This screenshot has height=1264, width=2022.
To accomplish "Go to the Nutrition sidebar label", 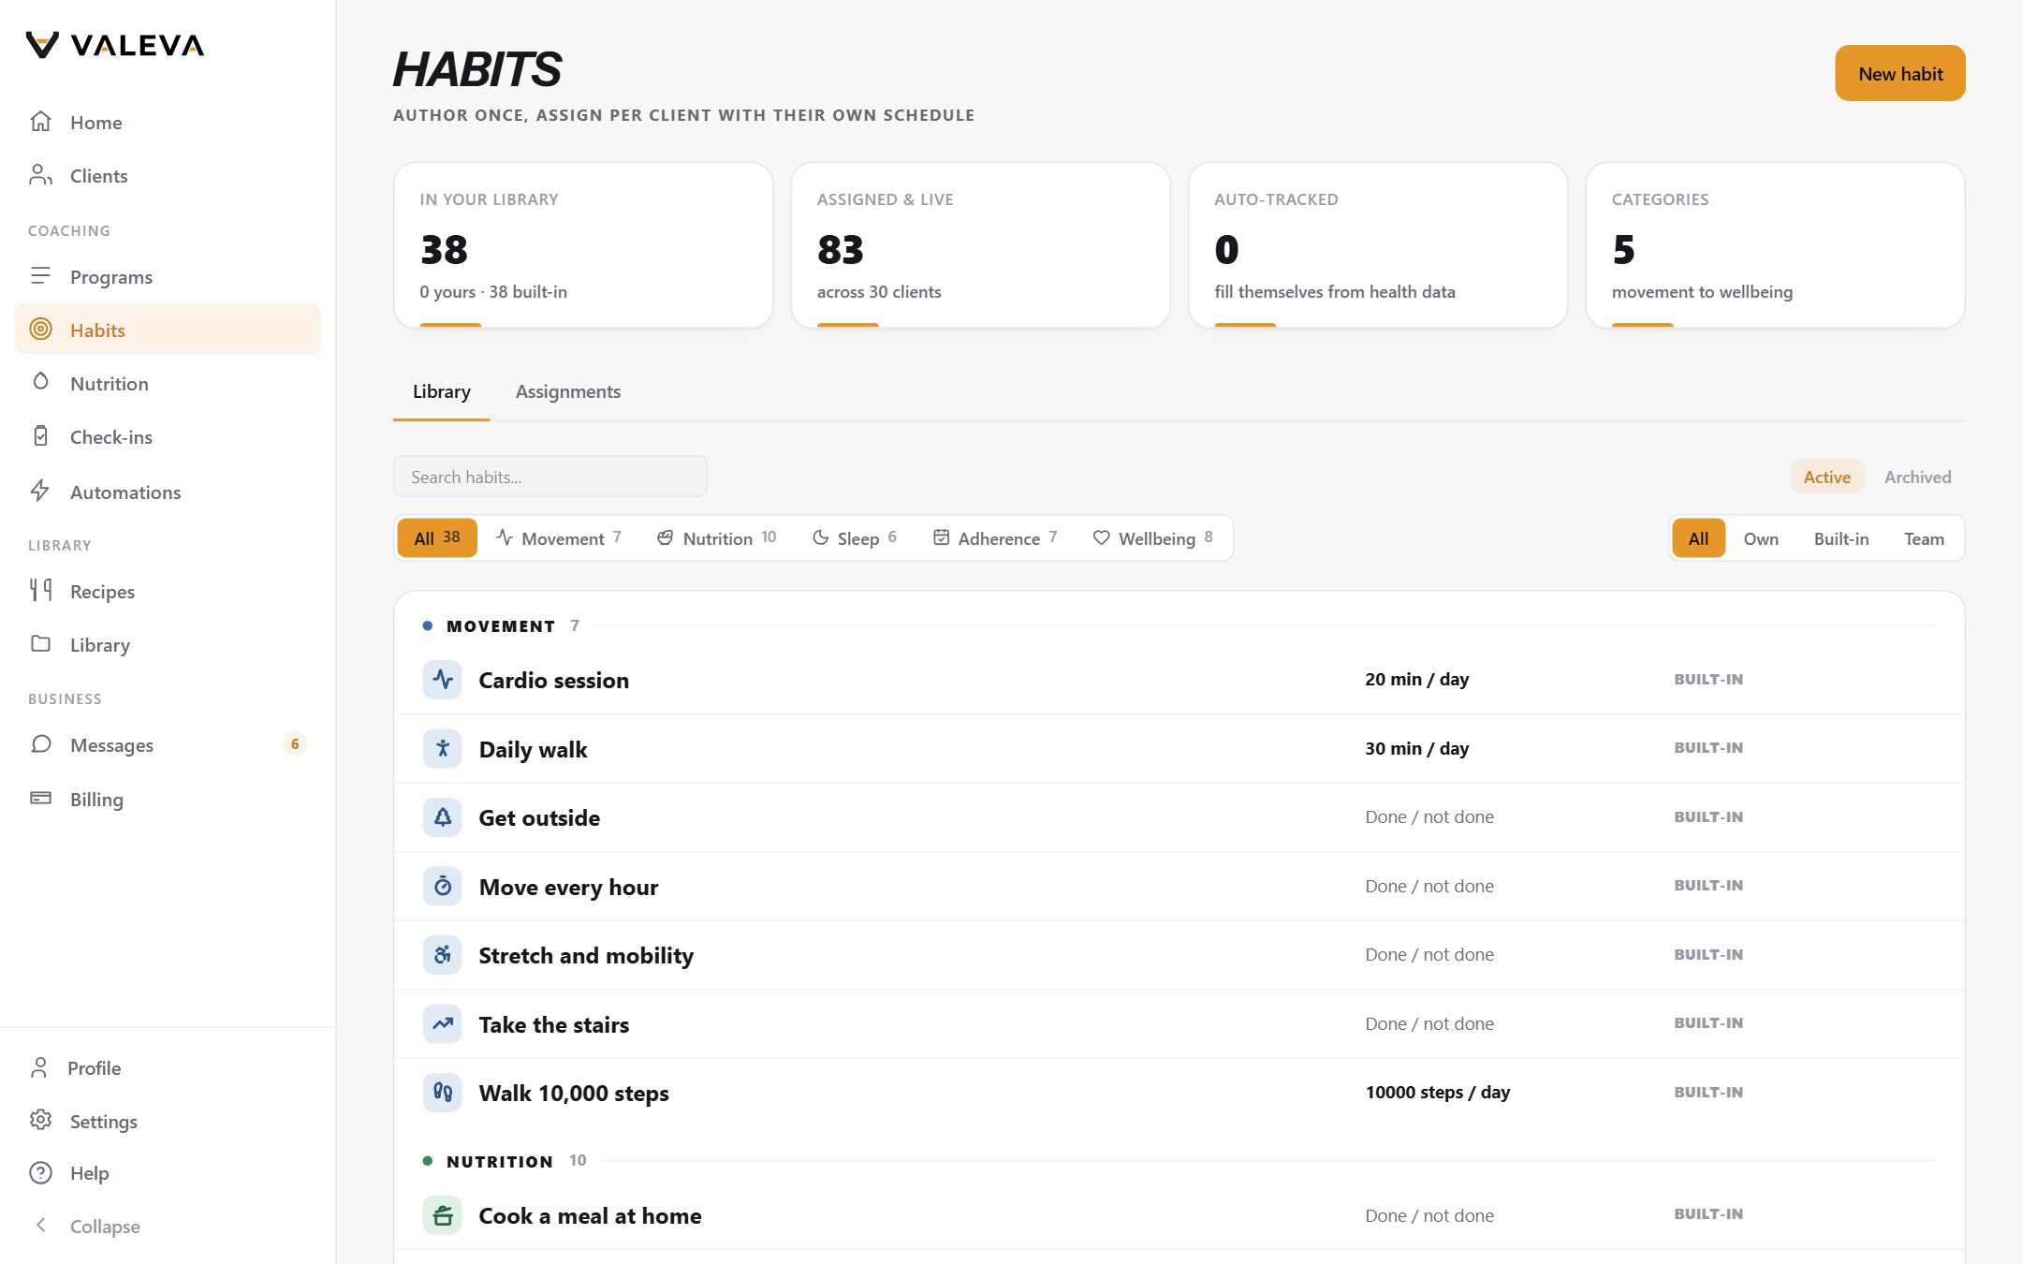I will tap(110, 384).
